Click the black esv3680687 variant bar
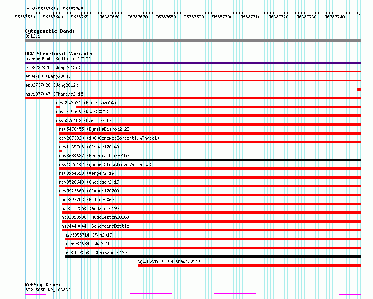This screenshot has height=299, width=373. 210,160
